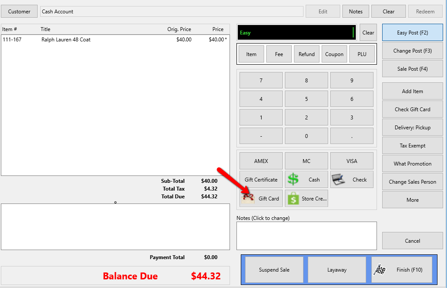Click the Item # column header
This screenshot has width=447, height=288.
click(10, 29)
